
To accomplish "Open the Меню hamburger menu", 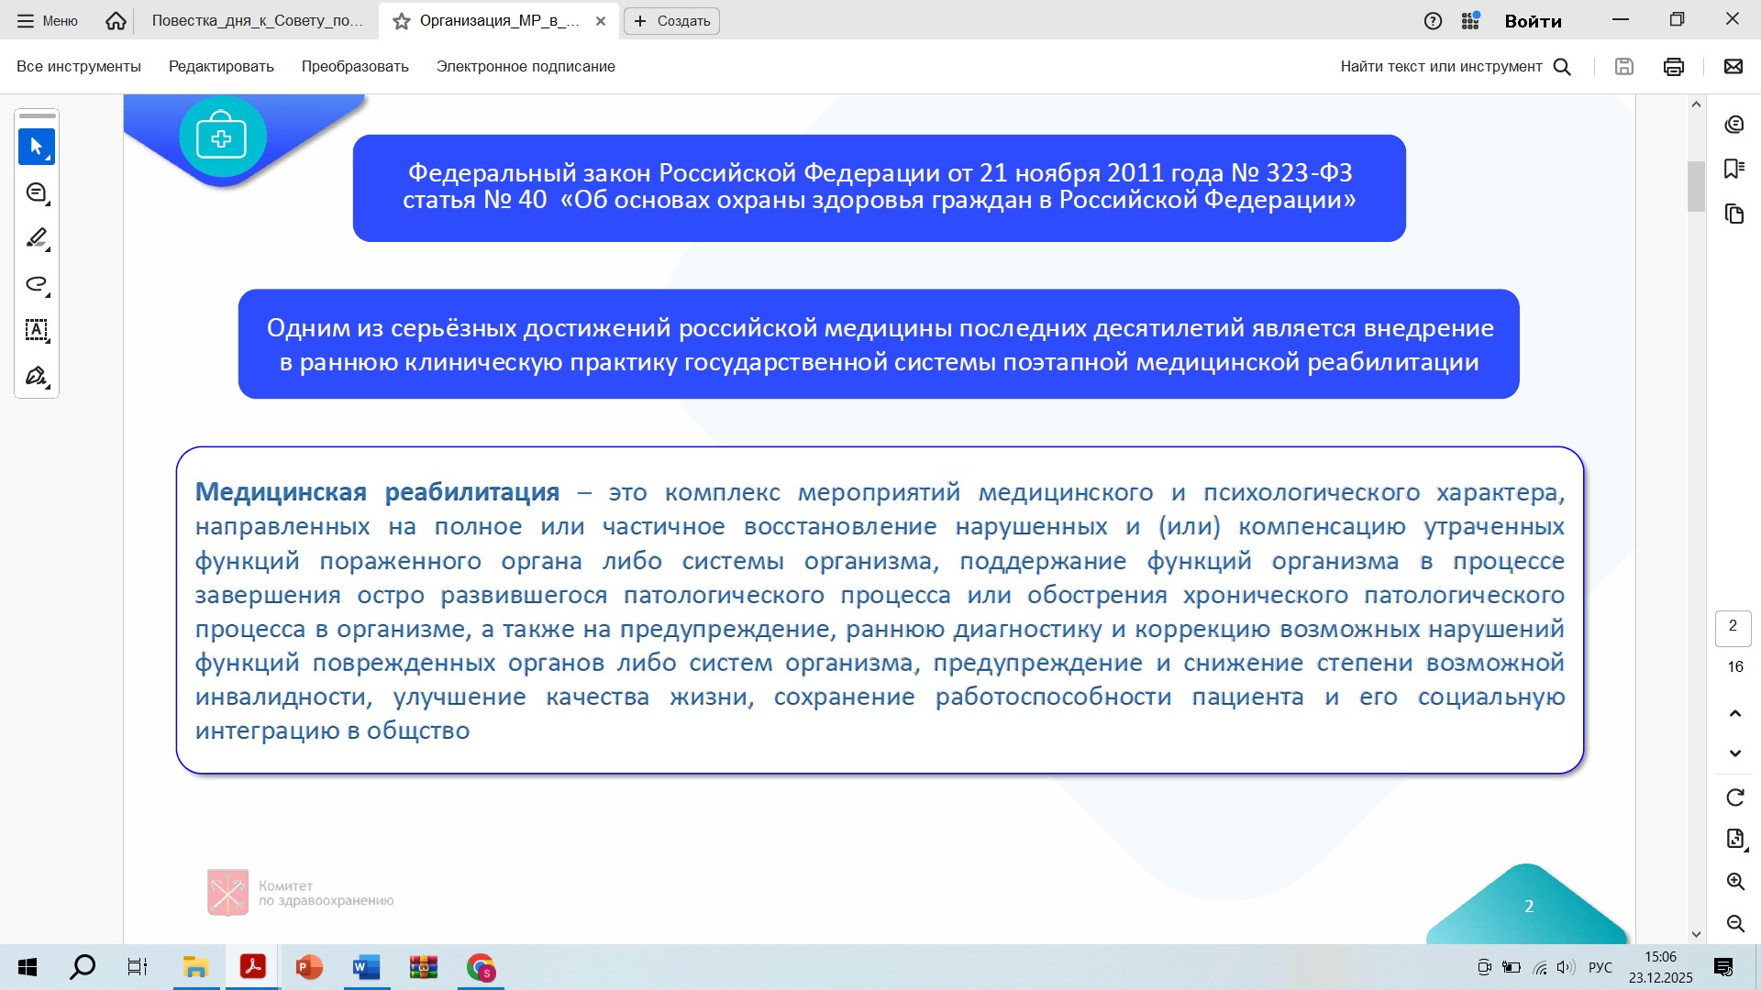I will click(48, 20).
